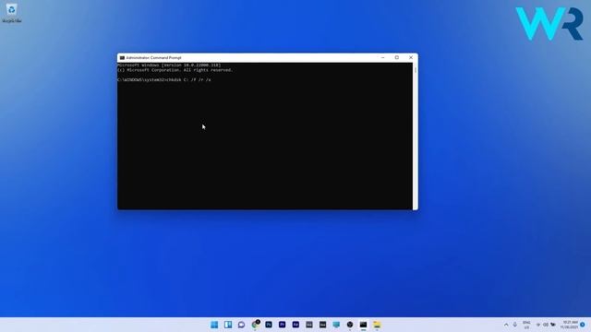Switch to Command Prompt taskbar icon
591x332 pixels.
(363, 325)
